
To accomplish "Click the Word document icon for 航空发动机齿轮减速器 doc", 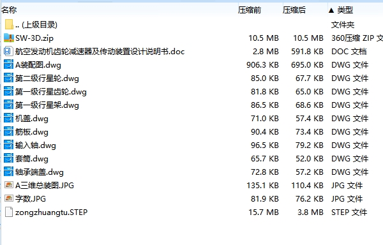I will pos(8,51).
